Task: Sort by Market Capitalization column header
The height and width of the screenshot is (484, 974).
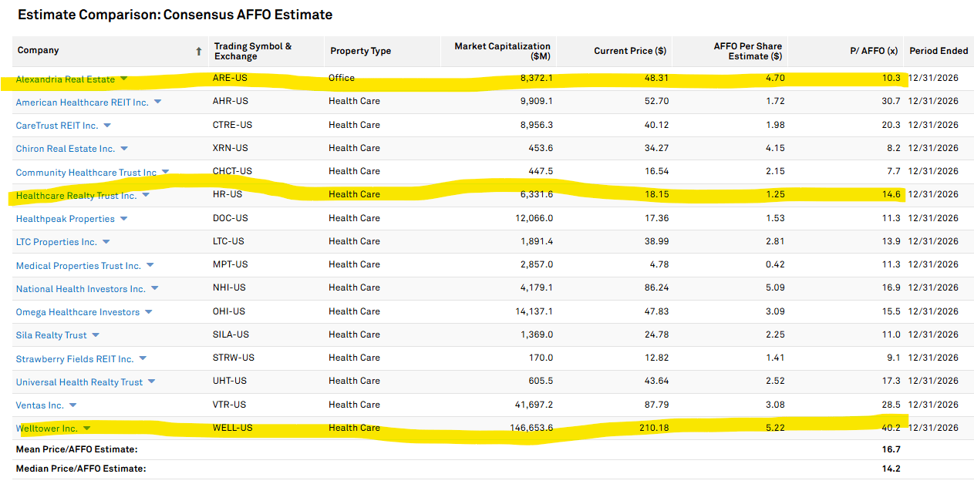Action: pos(502,51)
